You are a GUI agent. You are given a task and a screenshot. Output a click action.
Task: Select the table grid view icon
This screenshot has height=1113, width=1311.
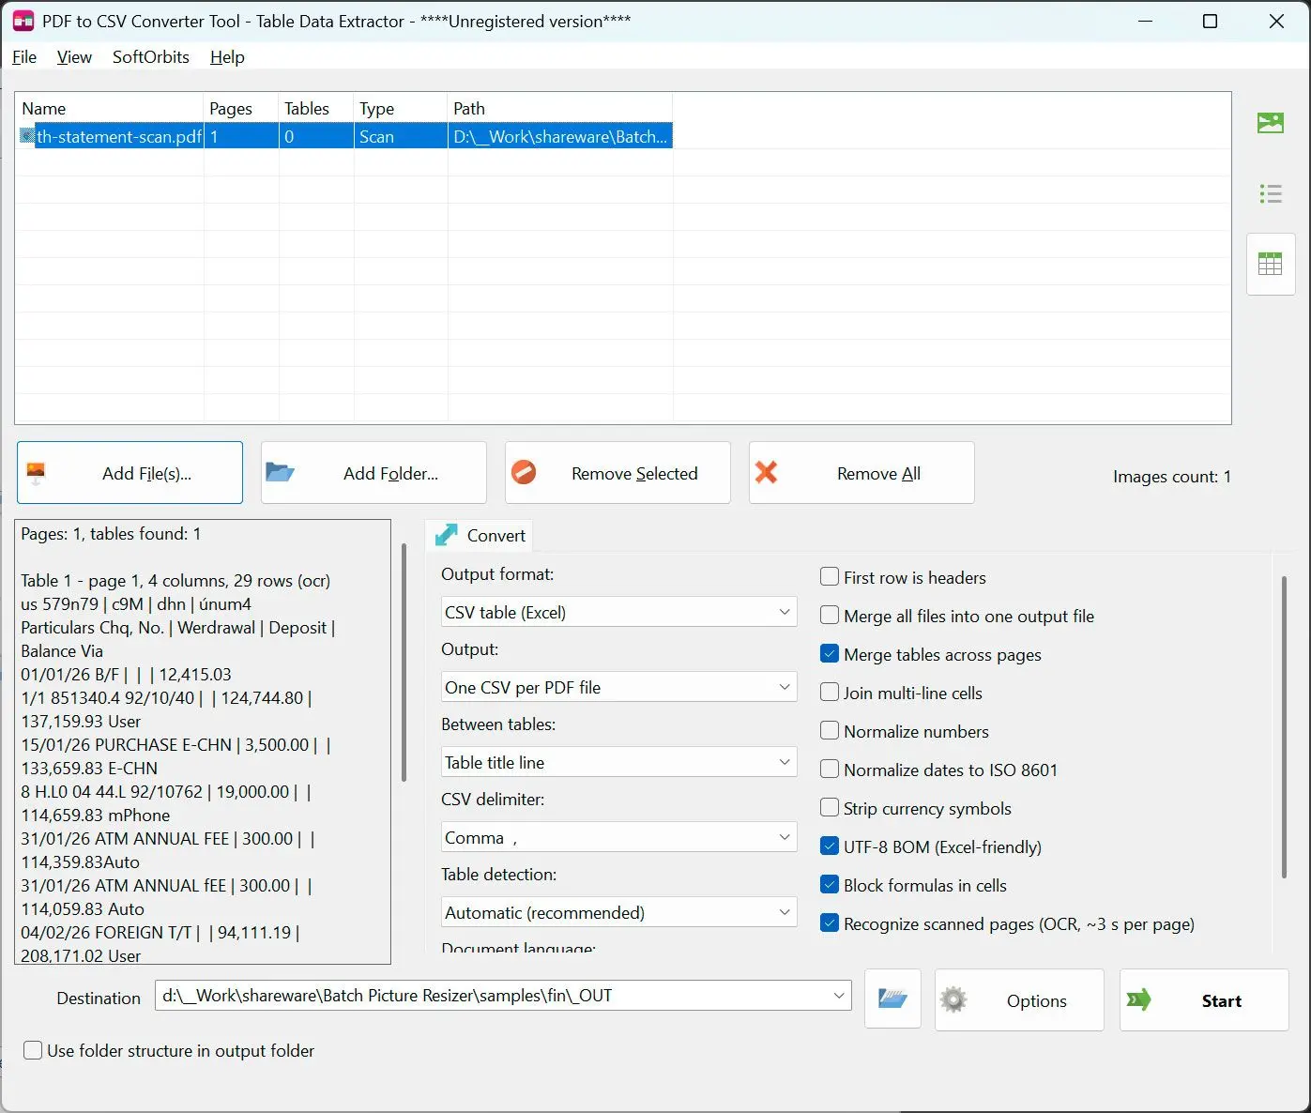tap(1270, 265)
